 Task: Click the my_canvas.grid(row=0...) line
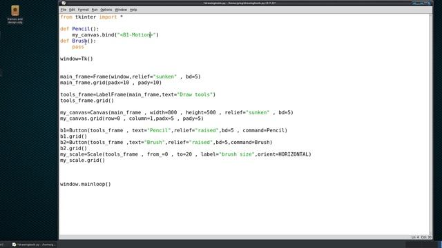click(132, 118)
